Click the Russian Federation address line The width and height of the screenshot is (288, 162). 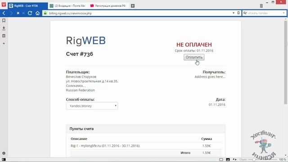(81, 90)
